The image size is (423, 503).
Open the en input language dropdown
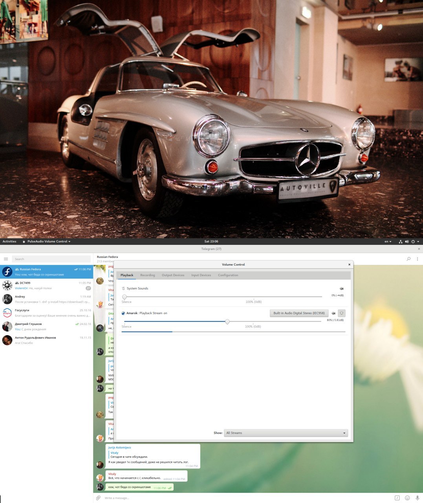point(388,242)
